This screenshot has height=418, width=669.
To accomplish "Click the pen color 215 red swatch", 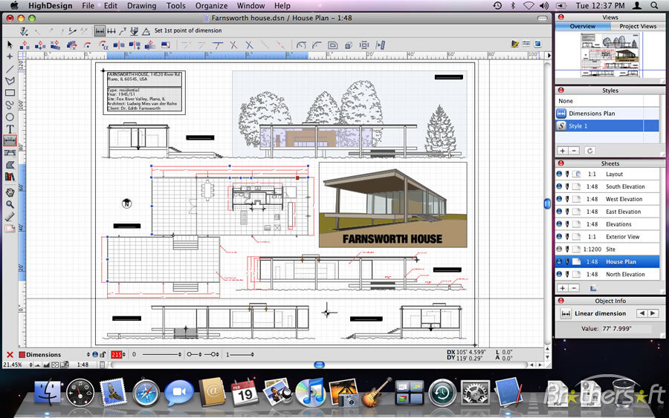I will 116,354.
